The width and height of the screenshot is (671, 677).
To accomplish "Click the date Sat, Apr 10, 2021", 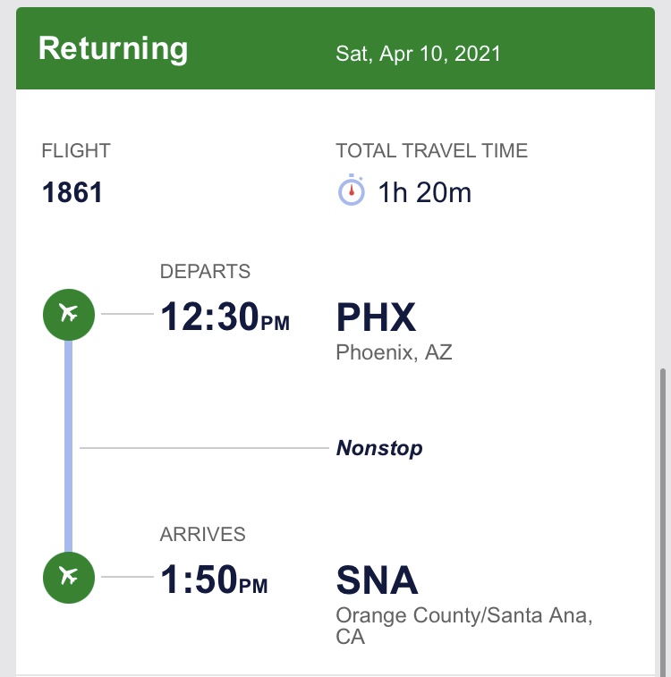I will pos(418,54).
